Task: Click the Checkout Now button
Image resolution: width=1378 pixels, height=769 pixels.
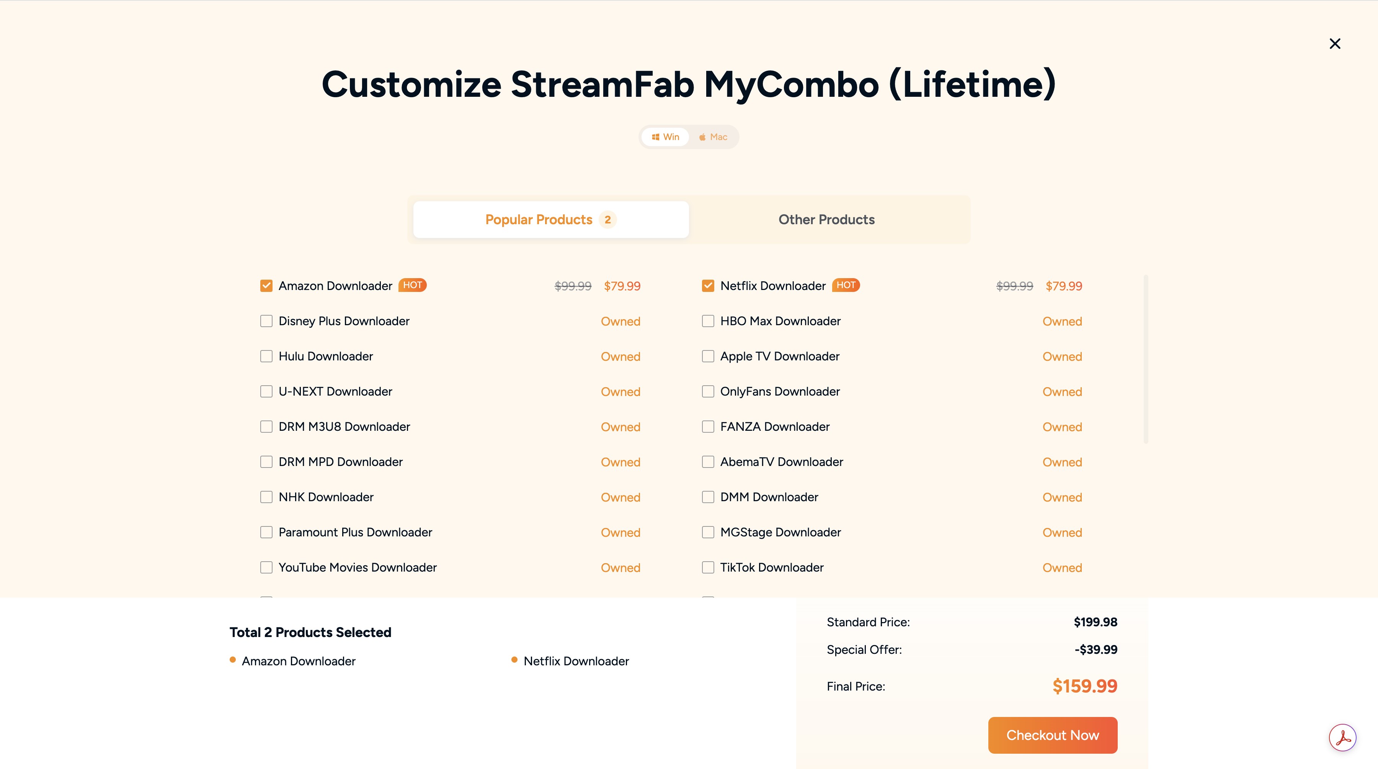Action: click(x=1052, y=735)
